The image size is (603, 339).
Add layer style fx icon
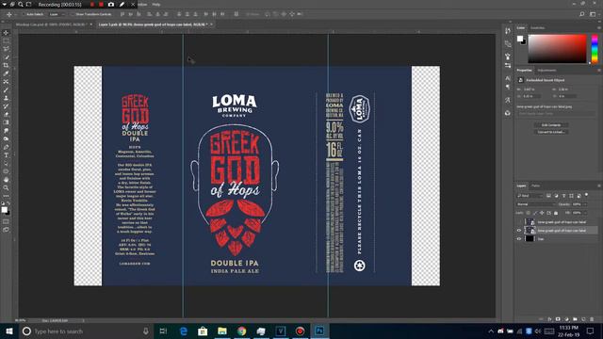point(549,319)
